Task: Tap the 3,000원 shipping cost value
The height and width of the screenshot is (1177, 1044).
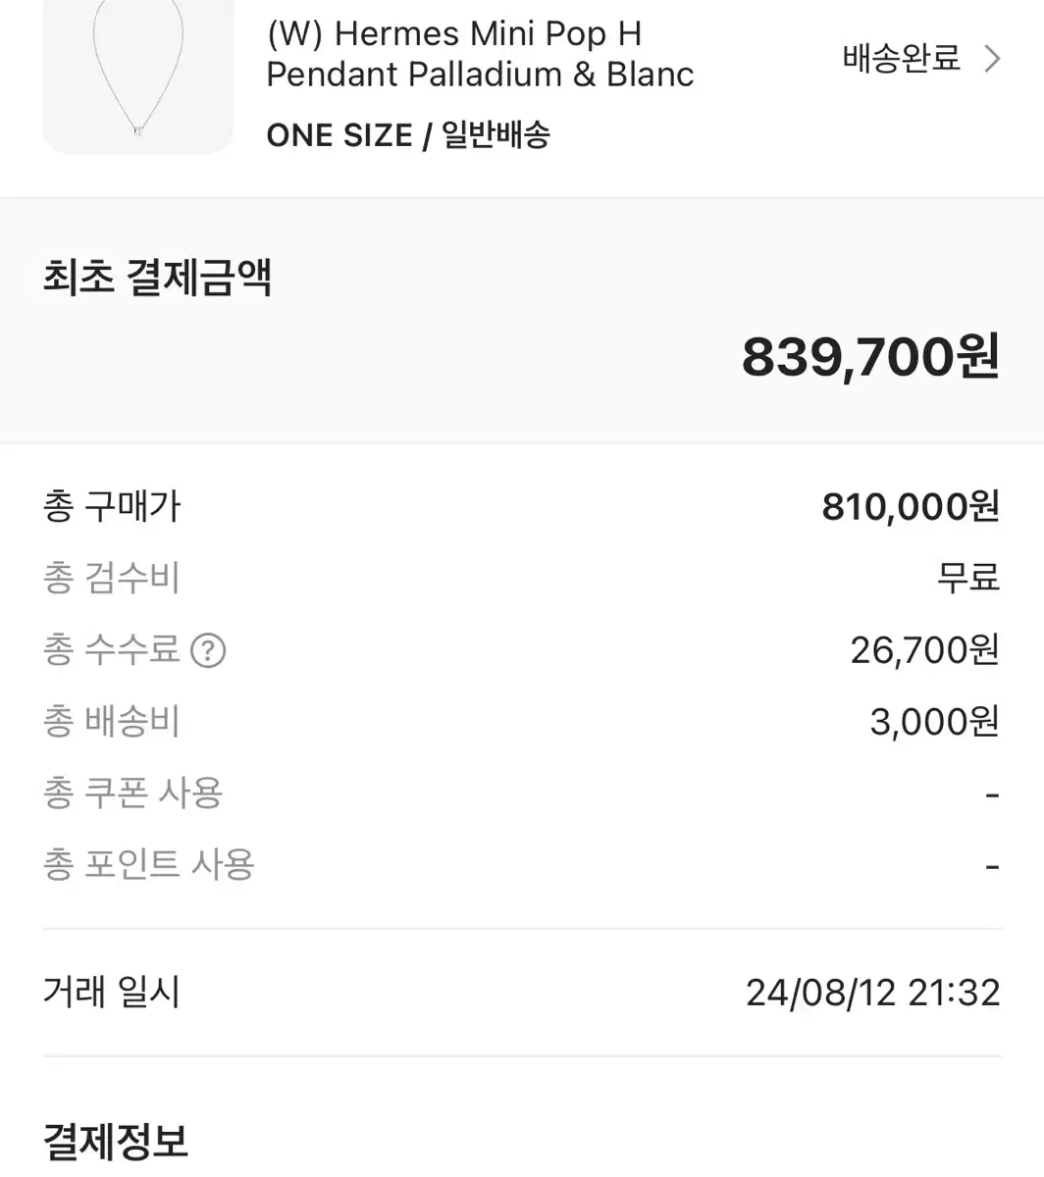Action: click(x=935, y=722)
